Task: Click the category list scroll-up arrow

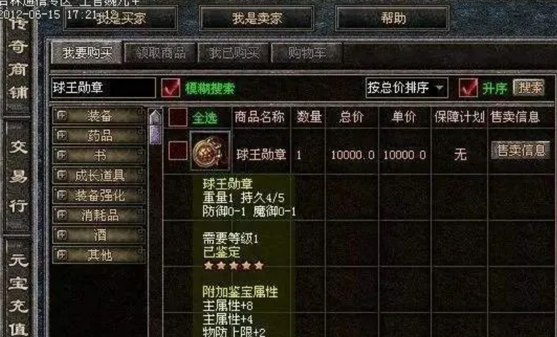Action: coord(155,116)
